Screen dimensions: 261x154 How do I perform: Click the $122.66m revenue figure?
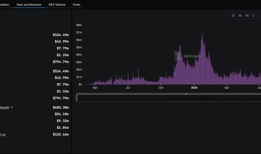tap(61, 134)
